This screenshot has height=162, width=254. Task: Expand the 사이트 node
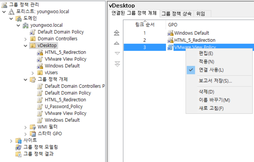click(11, 141)
